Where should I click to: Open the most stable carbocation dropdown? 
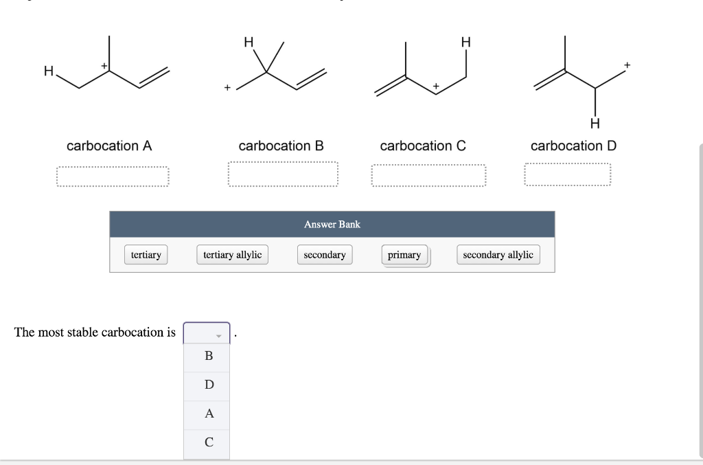206,332
